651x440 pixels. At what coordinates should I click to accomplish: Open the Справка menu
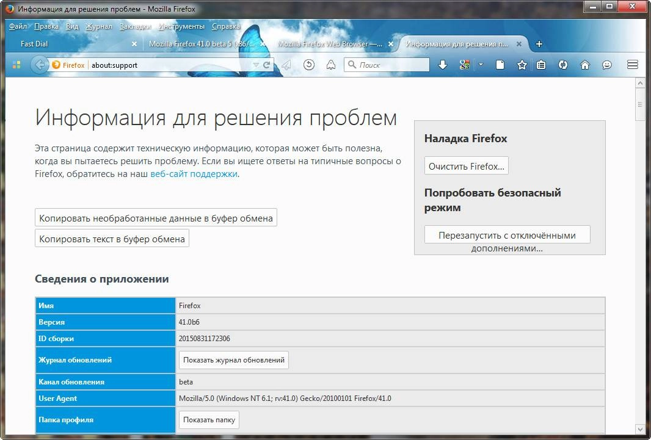pyautogui.click(x=226, y=26)
